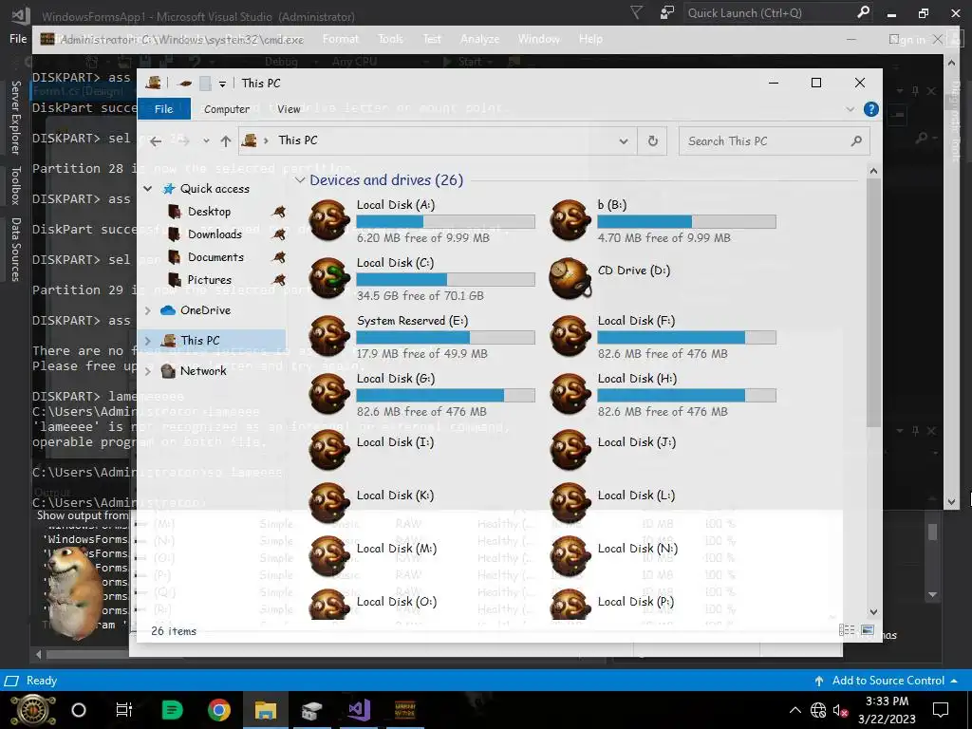Click the Refresh button beside address bar
The image size is (972, 729).
[653, 140]
